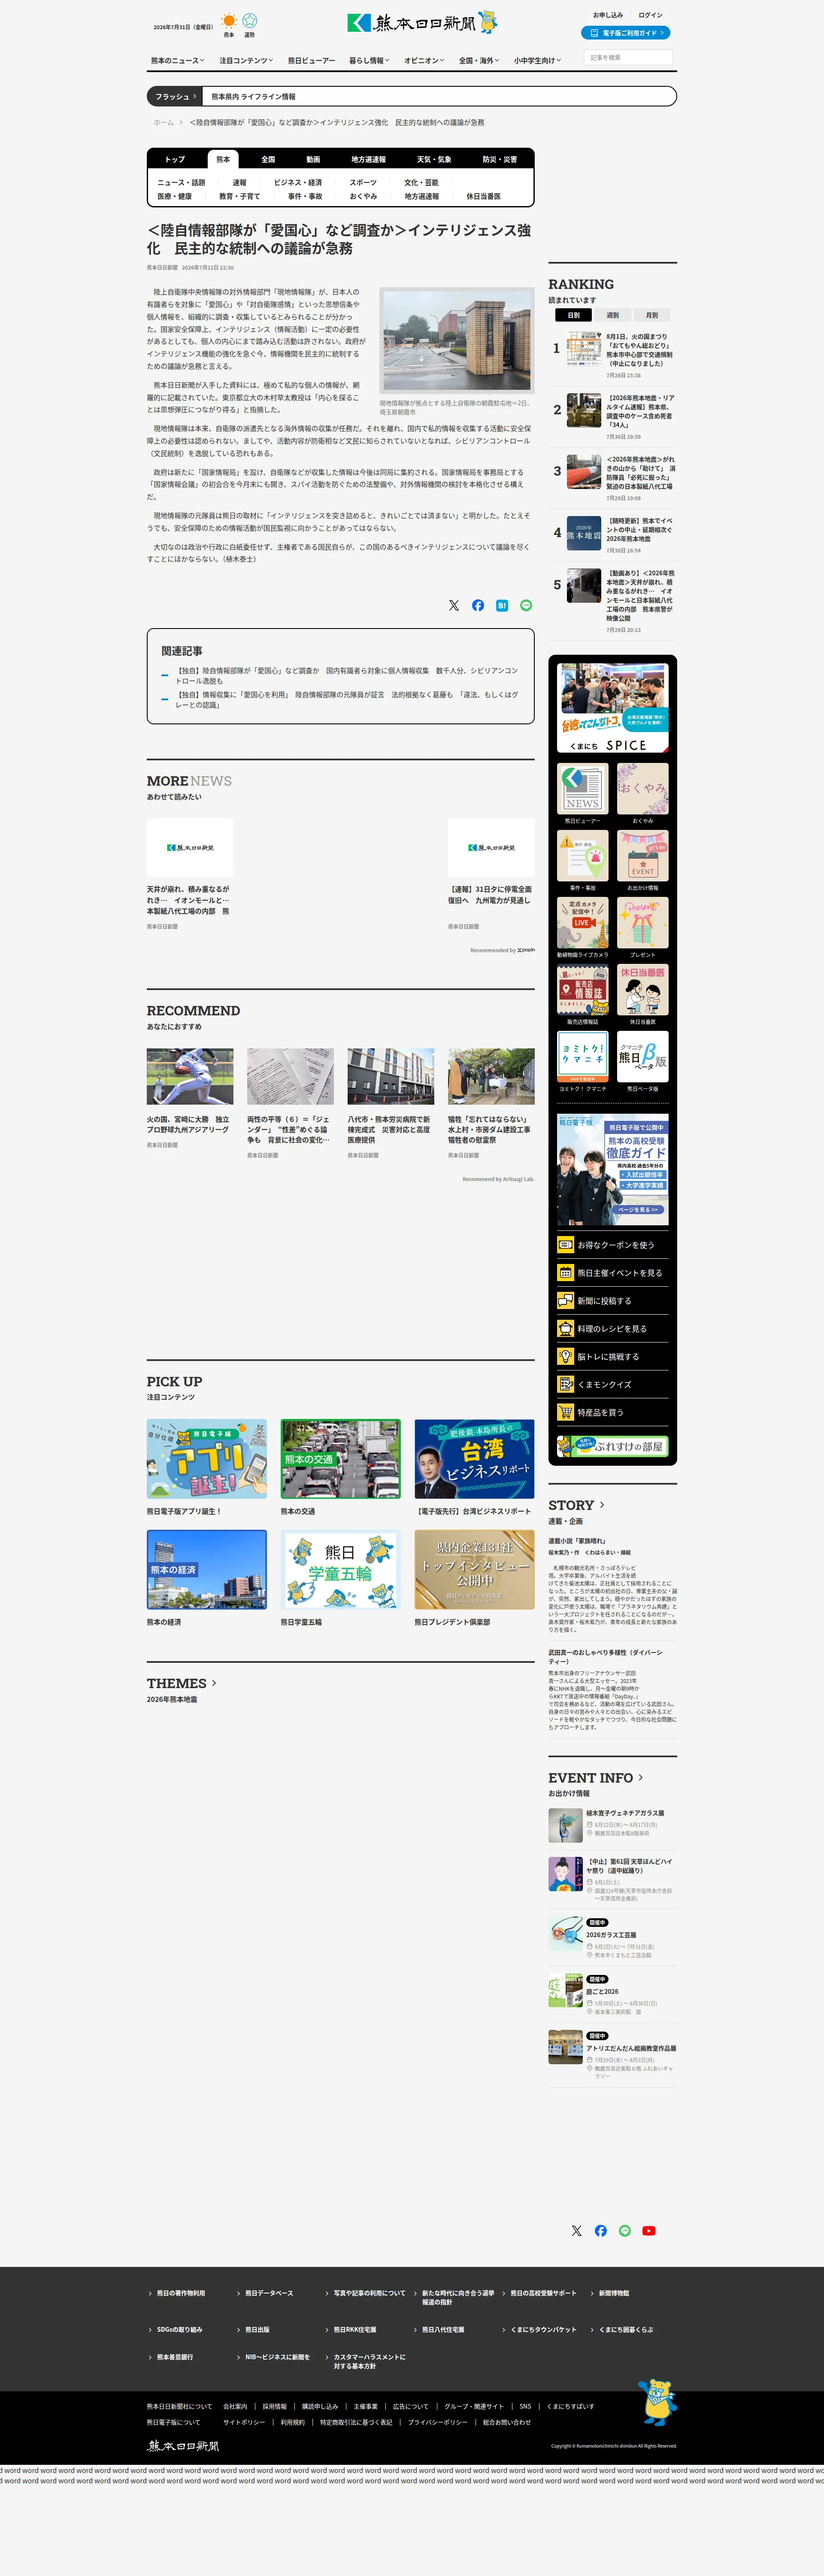The image size is (824, 2576).
Task: Bookmark the article with the Hatena B! icon
Action: pyautogui.click(x=502, y=605)
